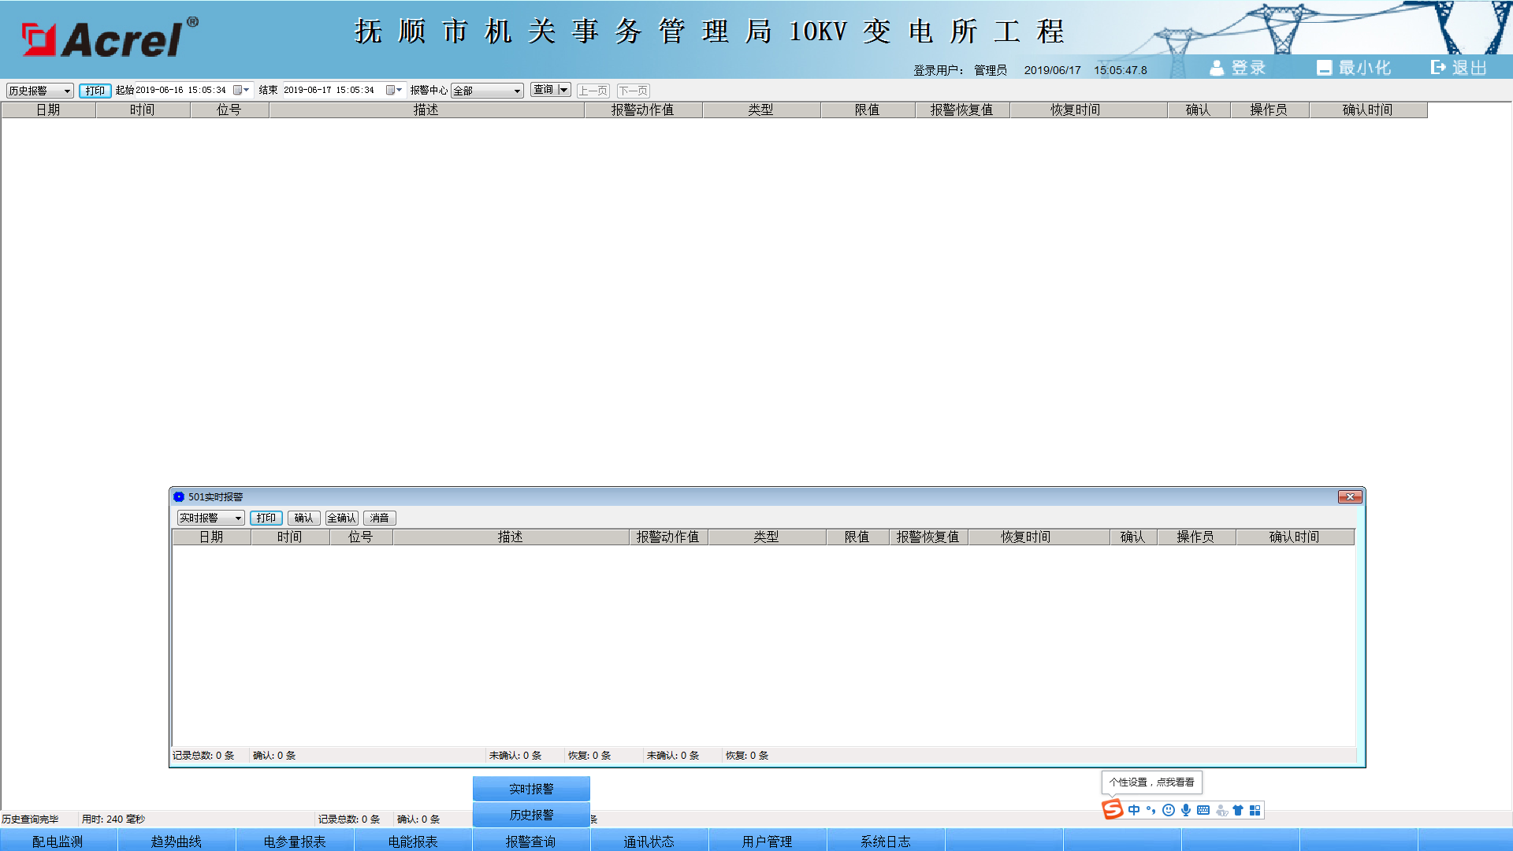Viewport: 1513px width, 851px height.
Task: Mute alarm with 消音 button
Action: (x=379, y=518)
